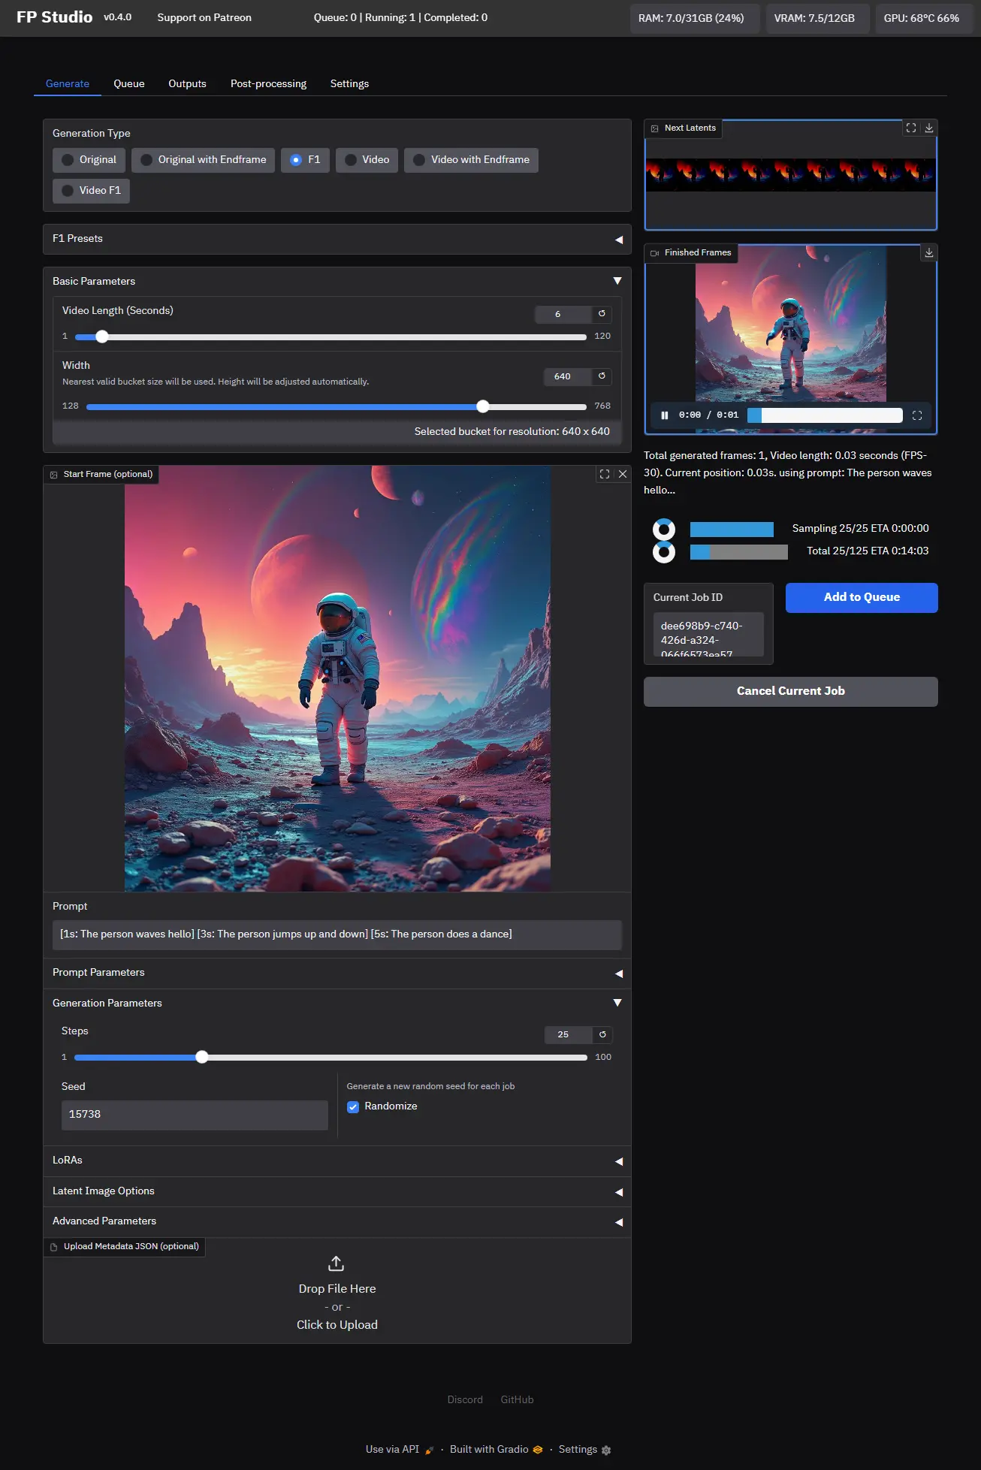Uncheck the Randomize seed checkbox
This screenshot has height=1470, width=981.
[353, 1106]
